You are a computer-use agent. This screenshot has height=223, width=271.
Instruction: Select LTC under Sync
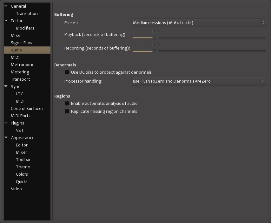pos(19,94)
